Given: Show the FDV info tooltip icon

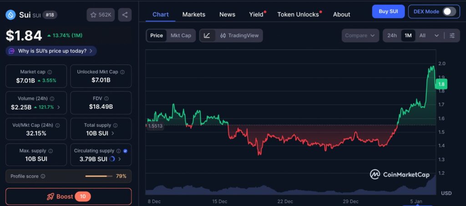Looking at the screenshot, I should pos(106,99).
